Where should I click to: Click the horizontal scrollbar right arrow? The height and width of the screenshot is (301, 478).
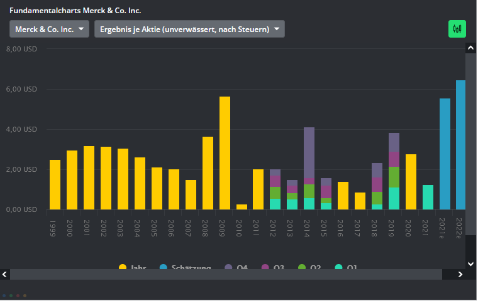click(x=460, y=275)
